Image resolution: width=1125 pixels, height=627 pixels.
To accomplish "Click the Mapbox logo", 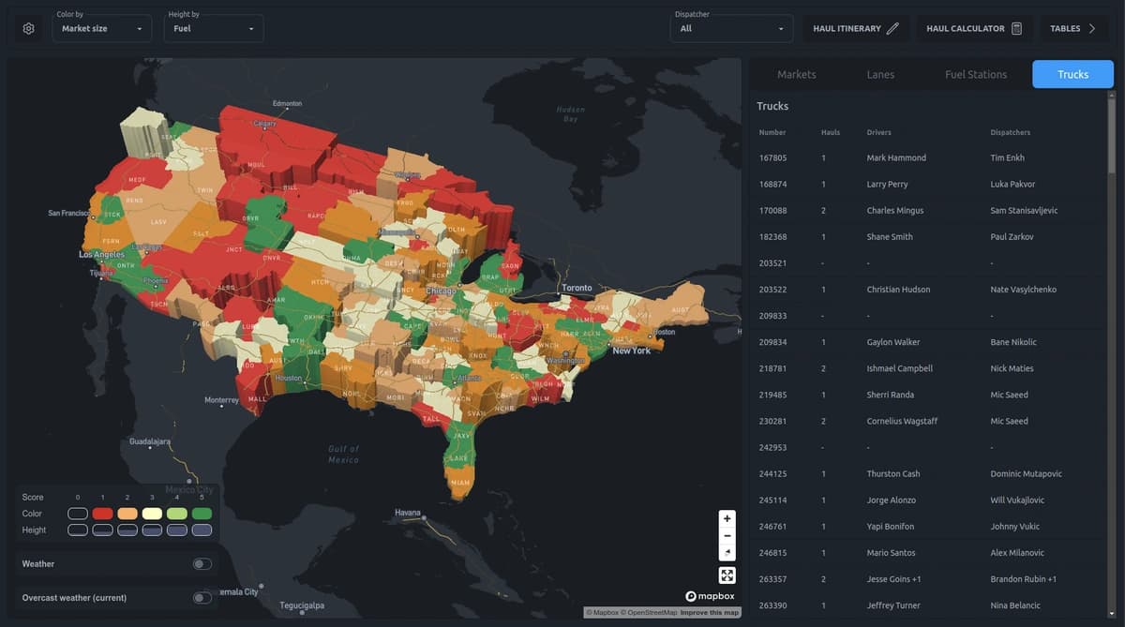I will click(710, 596).
